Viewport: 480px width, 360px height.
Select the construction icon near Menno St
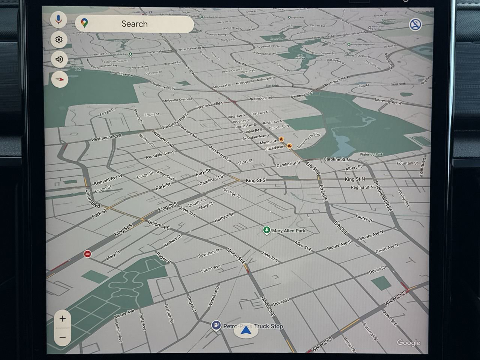[281, 139]
